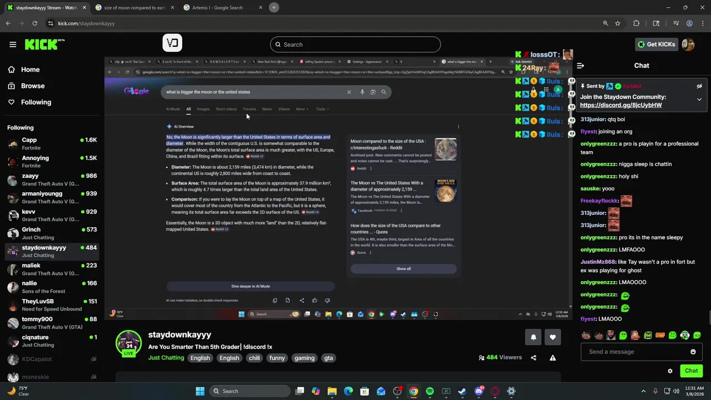Open Task View from the taskbar
The width and height of the screenshot is (711, 400).
(300, 391)
